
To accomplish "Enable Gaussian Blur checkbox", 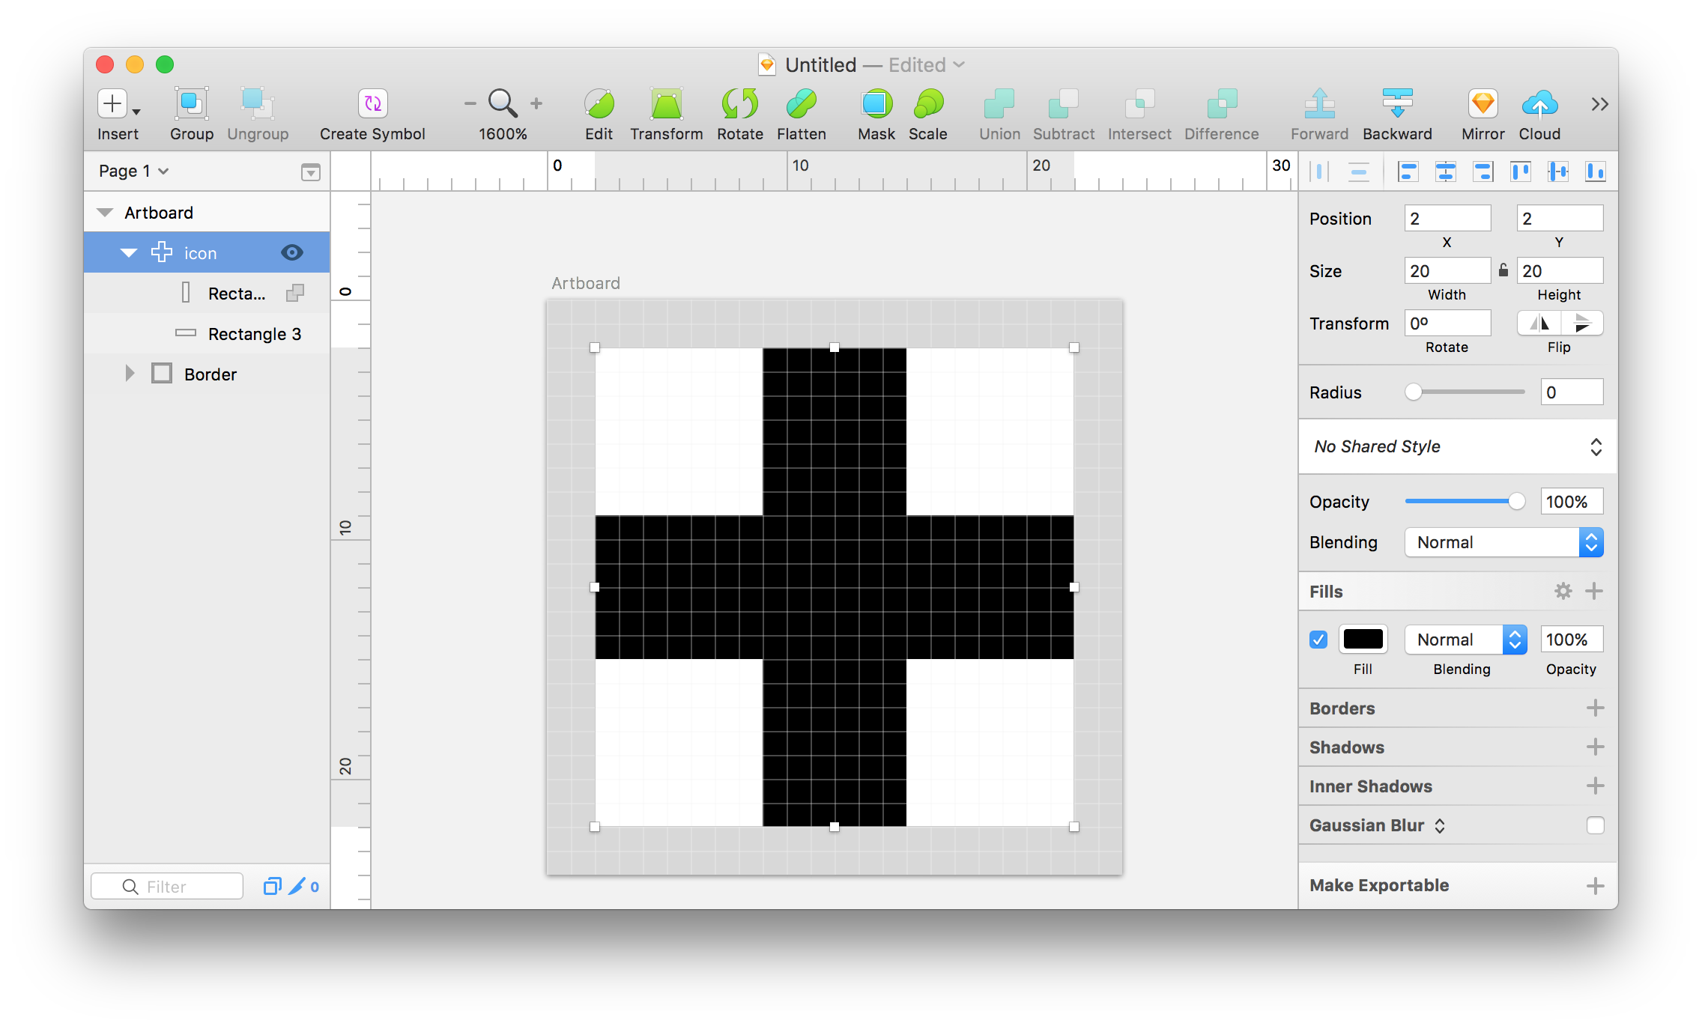I will 1595,825.
